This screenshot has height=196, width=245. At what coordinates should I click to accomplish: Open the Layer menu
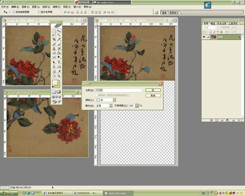[36, 7]
